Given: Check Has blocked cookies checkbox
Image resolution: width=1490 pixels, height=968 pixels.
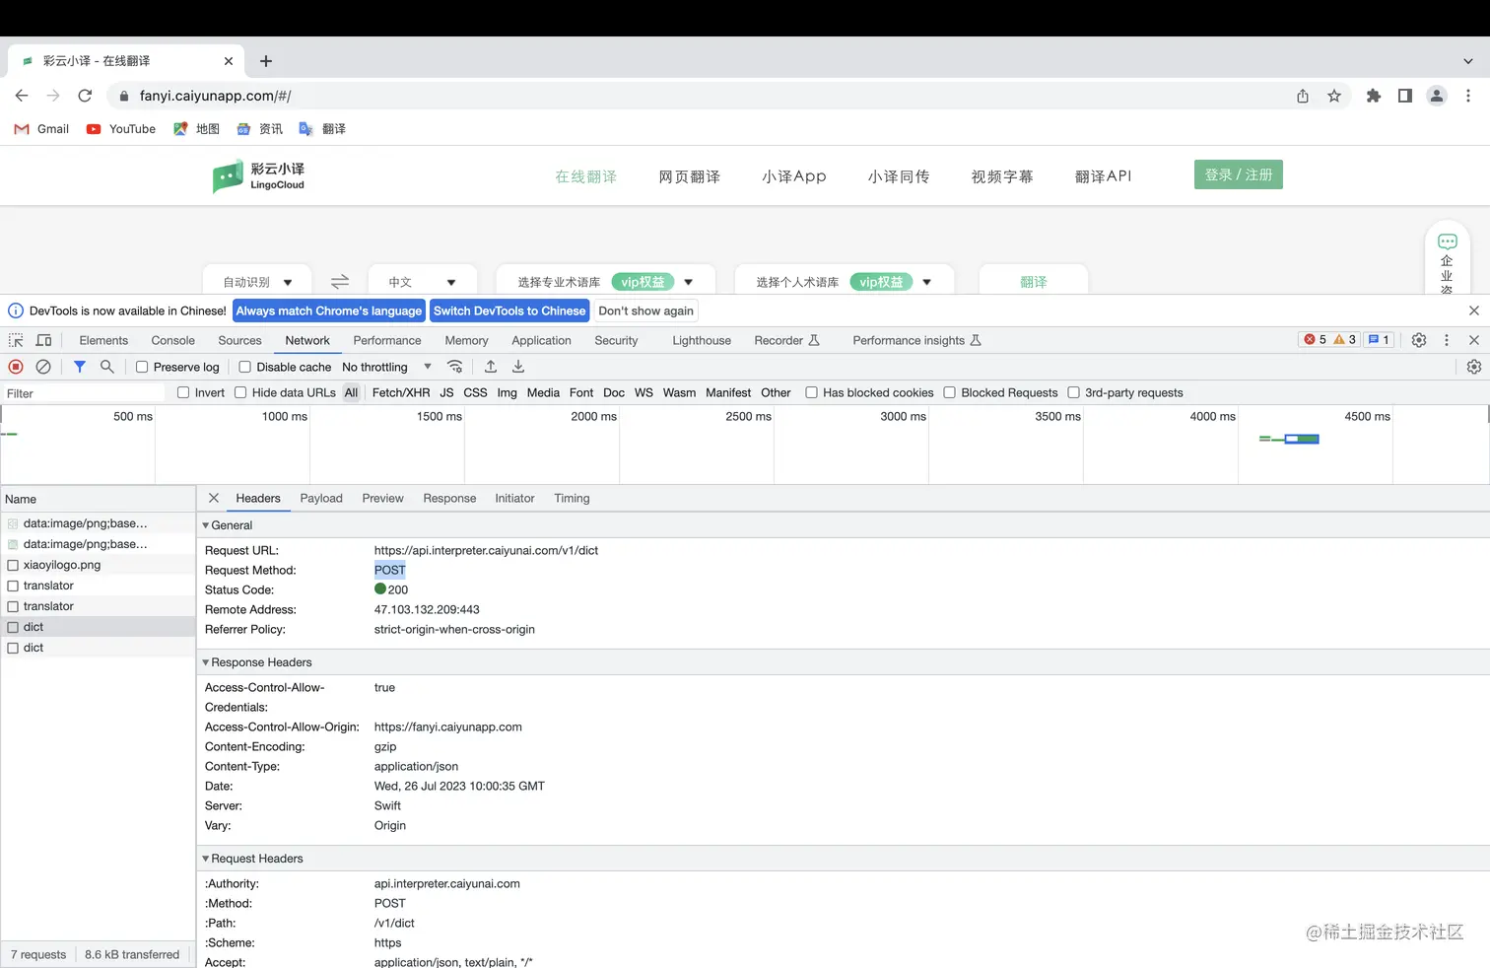Looking at the screenshot, I should [x=812, y=392].
